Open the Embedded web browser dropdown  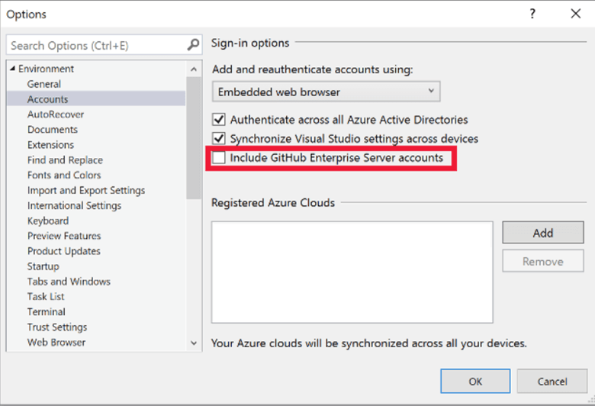(x=326, y=92)
